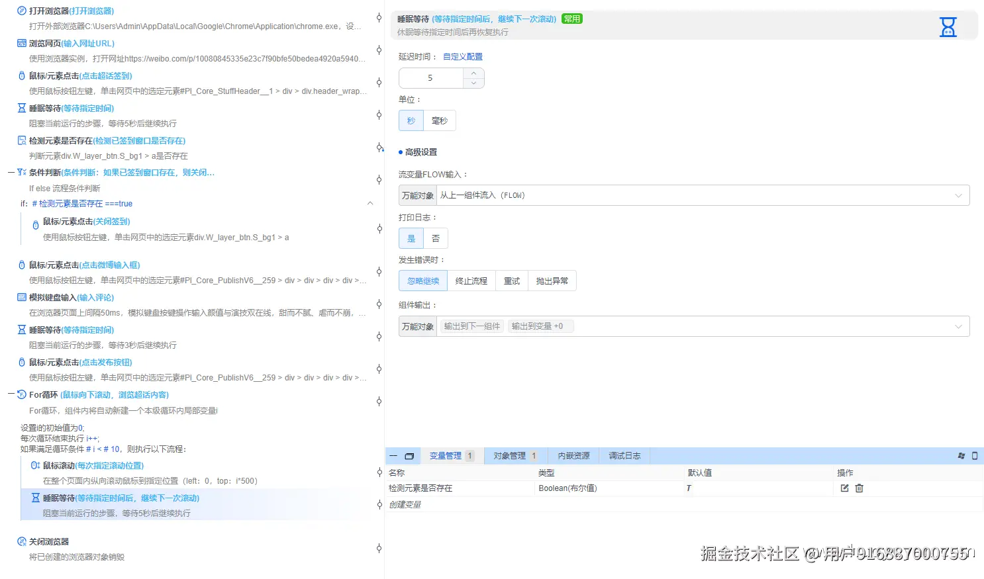Click the connector node beside 关闭浏览器 step
Image resolution: width=984 pixels, height=579 pixels.
(x=379, y=549)
